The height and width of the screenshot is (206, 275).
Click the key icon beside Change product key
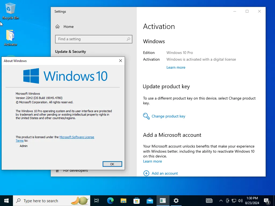[x=146, y=116]
